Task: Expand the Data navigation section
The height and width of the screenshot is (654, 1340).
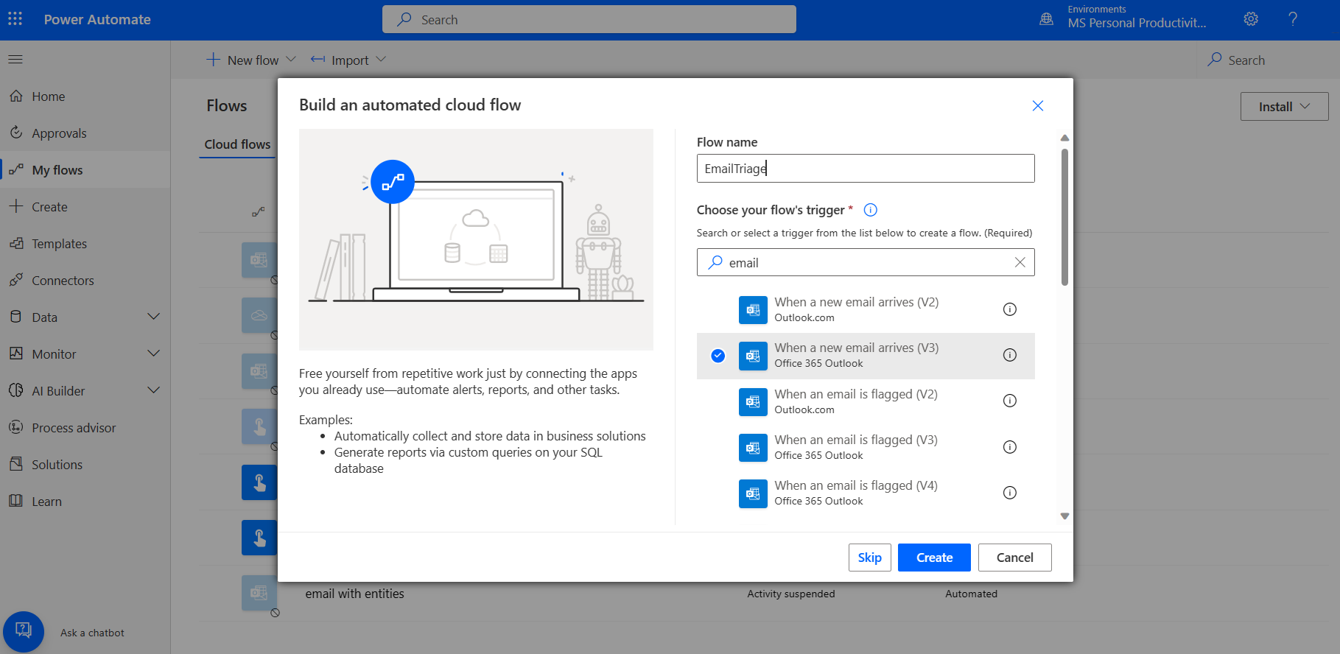Action: [153, 317]
